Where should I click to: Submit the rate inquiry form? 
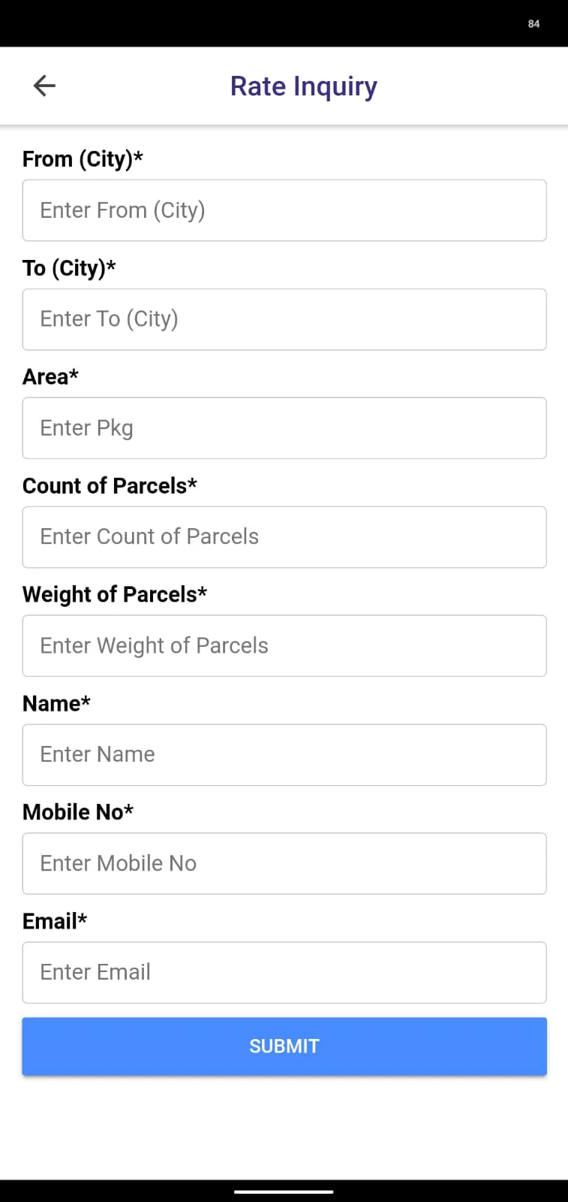click(x=284, y=1046)
